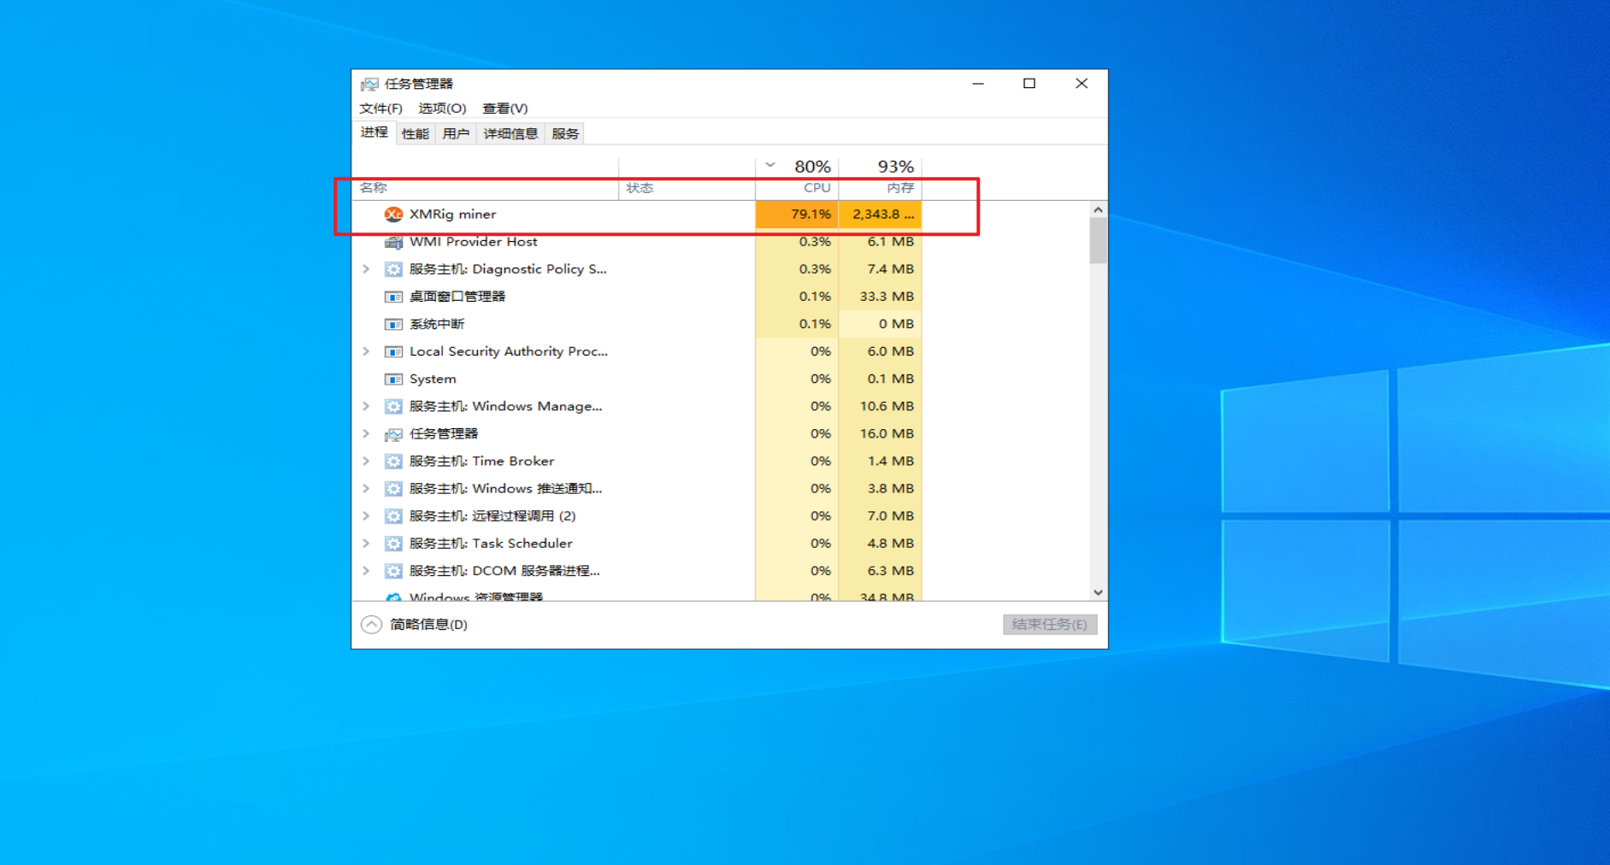Viewport: 1610px width, 865px height.
Task: Click the Windows 推送通知 service gear icon
Action: click(393, 489)
